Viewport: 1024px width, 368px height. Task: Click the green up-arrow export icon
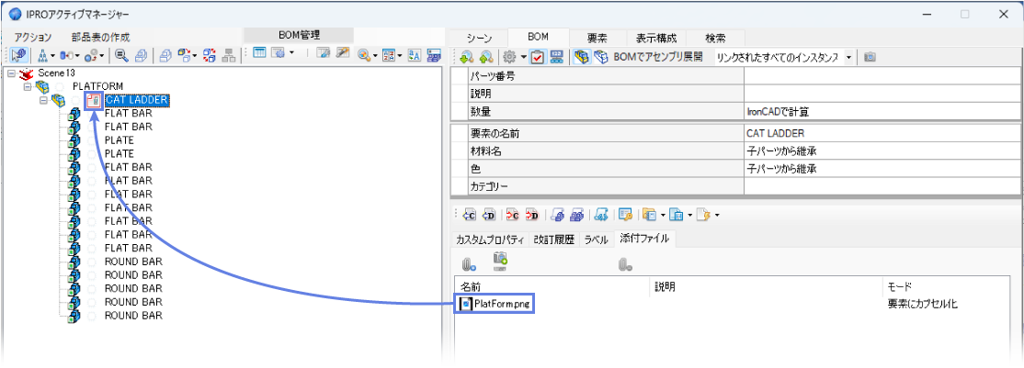click(484, 58)
